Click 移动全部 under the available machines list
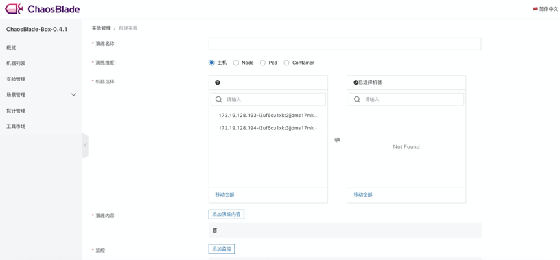This screenshot has height=260, width=560. tap(225, 195)
